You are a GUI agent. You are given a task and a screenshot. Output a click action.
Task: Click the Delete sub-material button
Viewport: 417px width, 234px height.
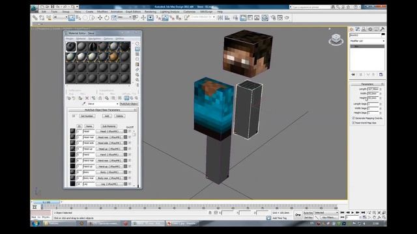(x=119, y=116)
